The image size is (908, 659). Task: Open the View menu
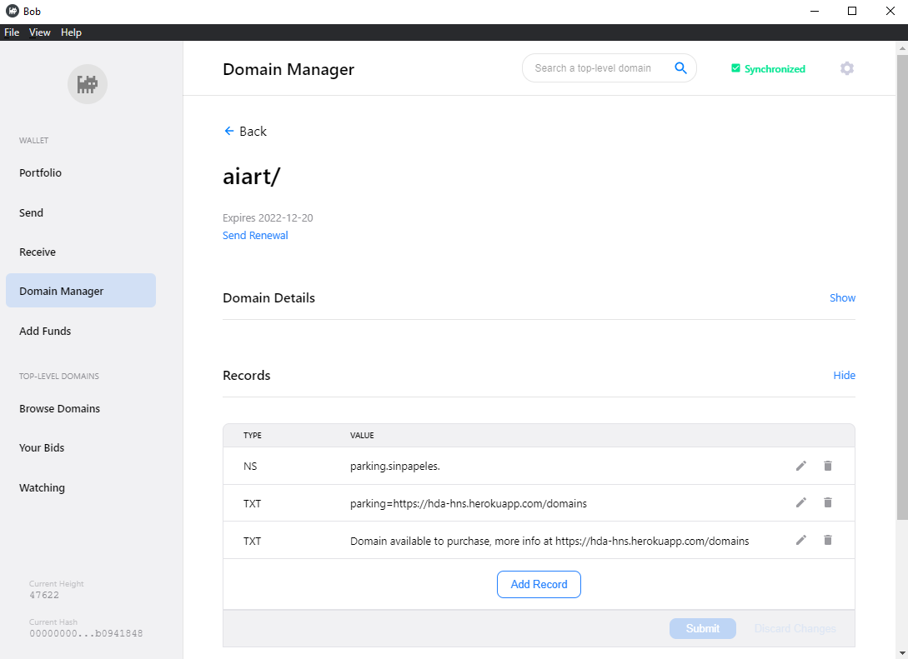tap(39, 32)
